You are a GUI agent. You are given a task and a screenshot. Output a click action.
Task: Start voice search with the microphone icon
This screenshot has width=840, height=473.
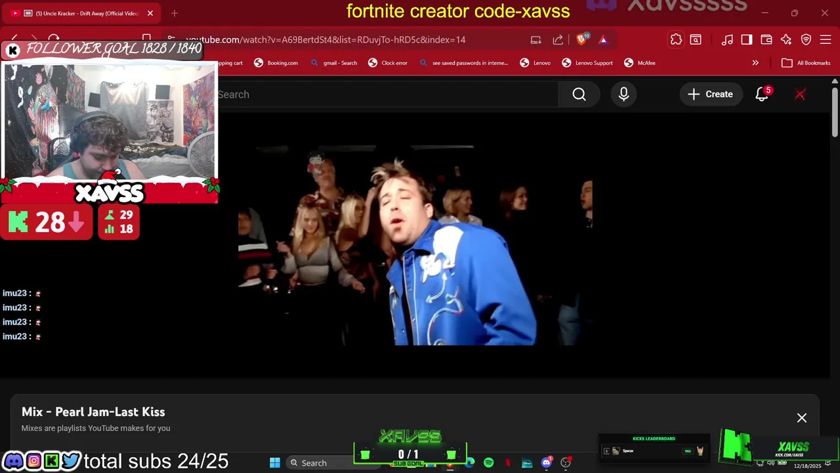623,95
